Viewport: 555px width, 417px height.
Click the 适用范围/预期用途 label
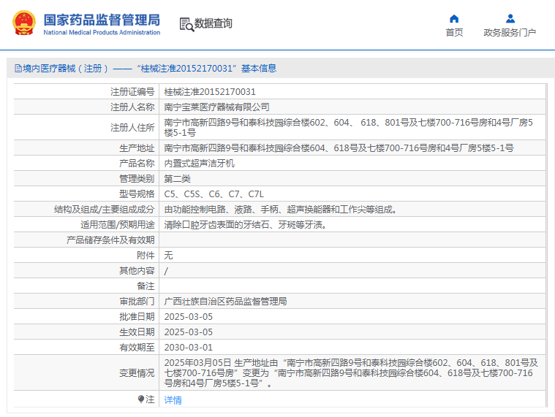coord(118,225)
